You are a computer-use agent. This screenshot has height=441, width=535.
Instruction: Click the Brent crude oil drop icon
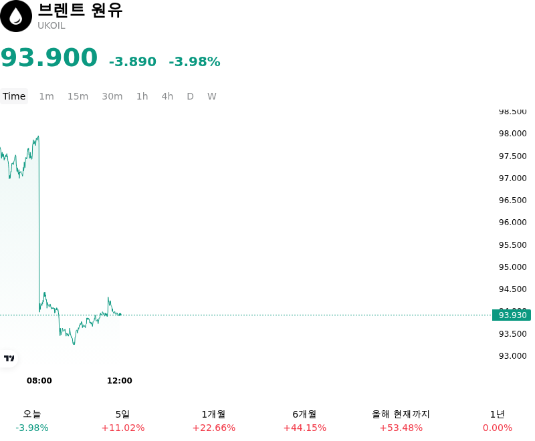(15, 16)
